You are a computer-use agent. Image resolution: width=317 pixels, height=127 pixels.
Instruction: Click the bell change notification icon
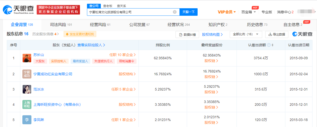67,34
